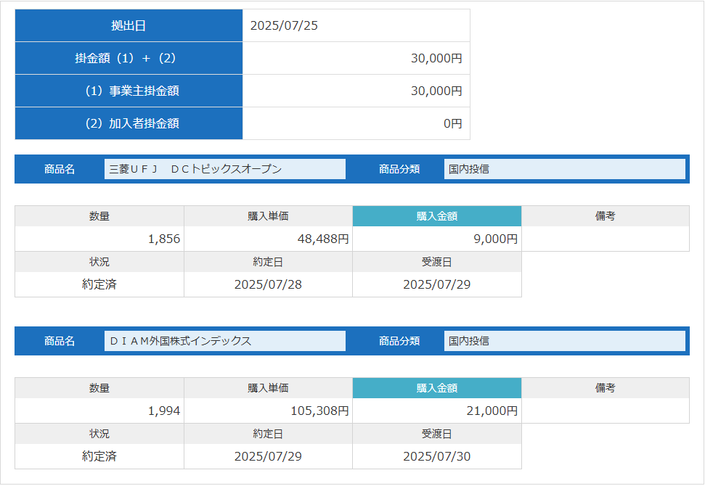Image resolution: width=705 pixels, height=486 pixels.
Task: Click 備考 header in DIAM table
Action: pos(606,388)
